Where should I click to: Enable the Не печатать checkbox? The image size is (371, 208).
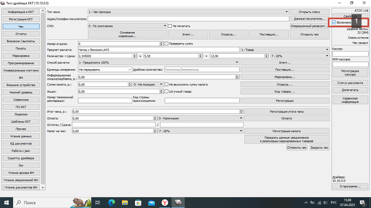[170, 26]
